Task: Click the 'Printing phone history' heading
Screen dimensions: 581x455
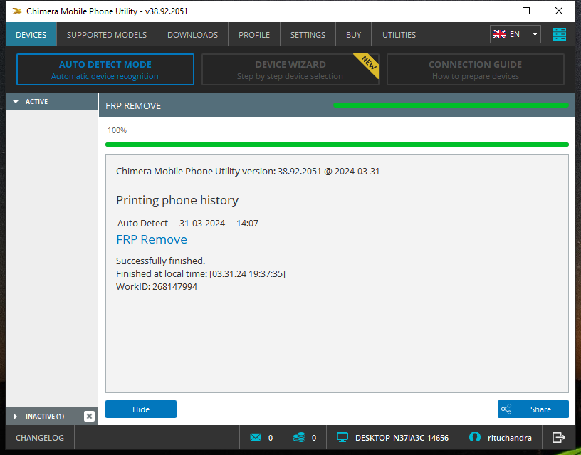Action: click(177, 201)
